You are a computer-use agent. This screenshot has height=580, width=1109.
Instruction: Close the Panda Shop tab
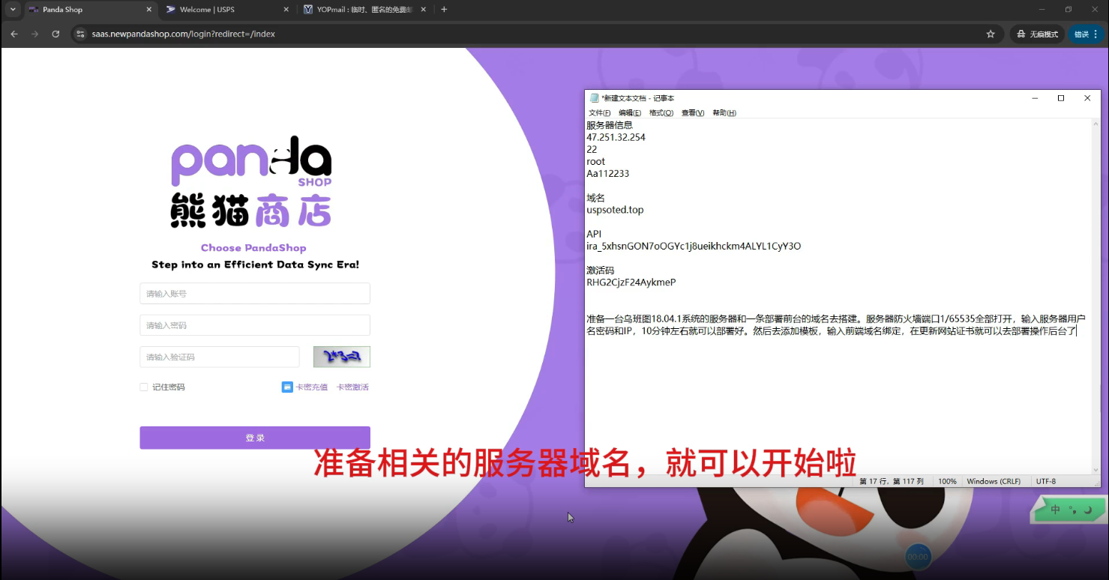coord(148,10)
